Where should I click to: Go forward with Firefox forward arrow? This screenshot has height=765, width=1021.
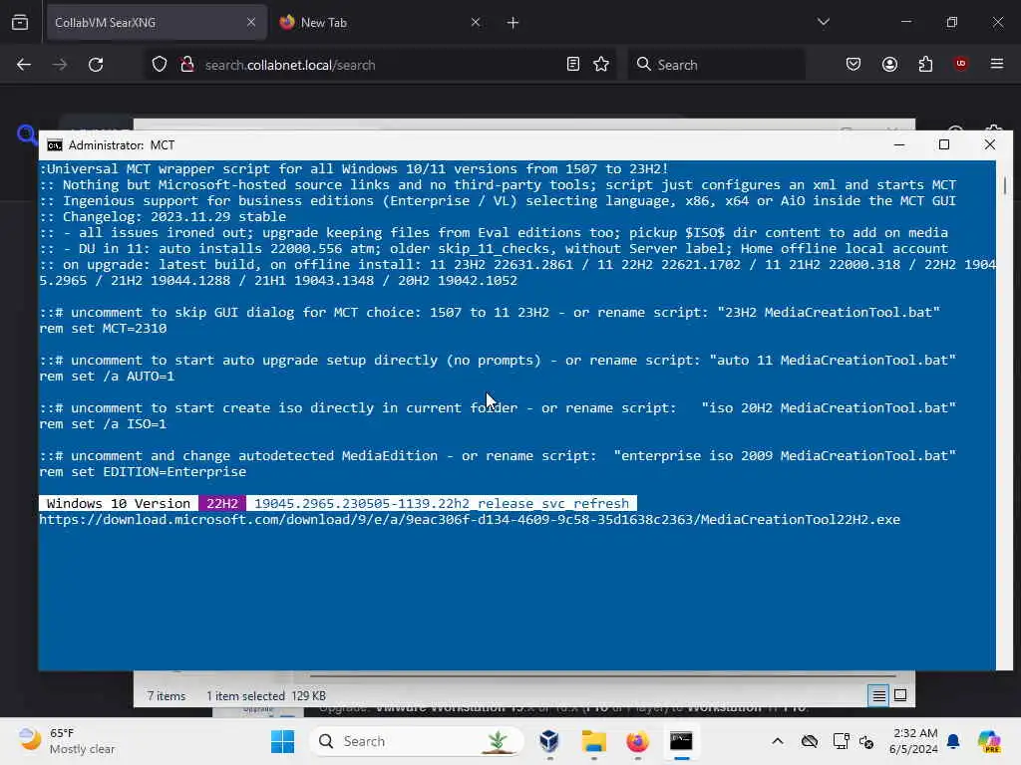[x=60, y=65]
